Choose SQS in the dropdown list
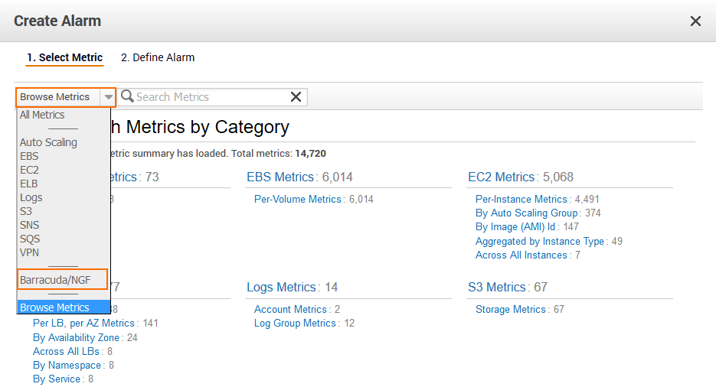The width and height of the screenshot is (716, 387). (30, 239)
